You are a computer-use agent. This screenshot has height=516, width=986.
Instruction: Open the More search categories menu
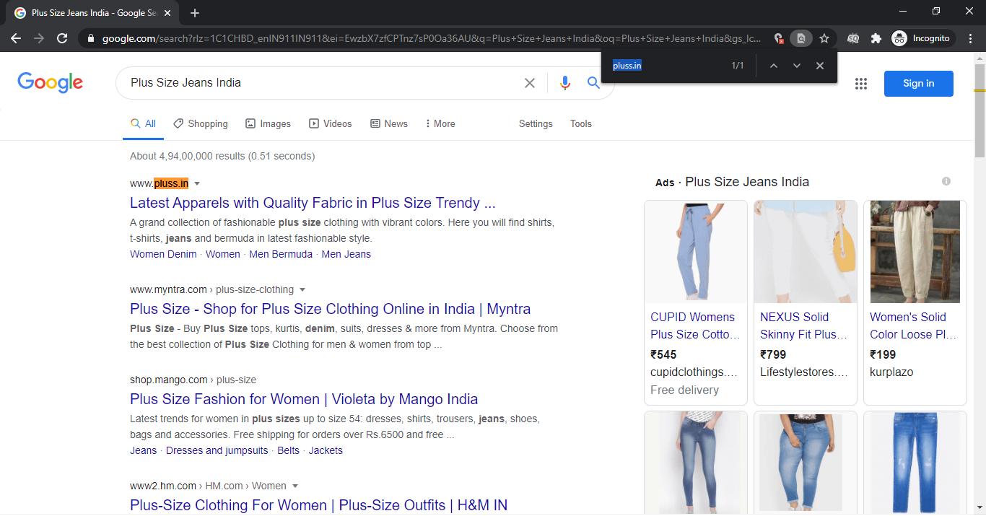440,123
